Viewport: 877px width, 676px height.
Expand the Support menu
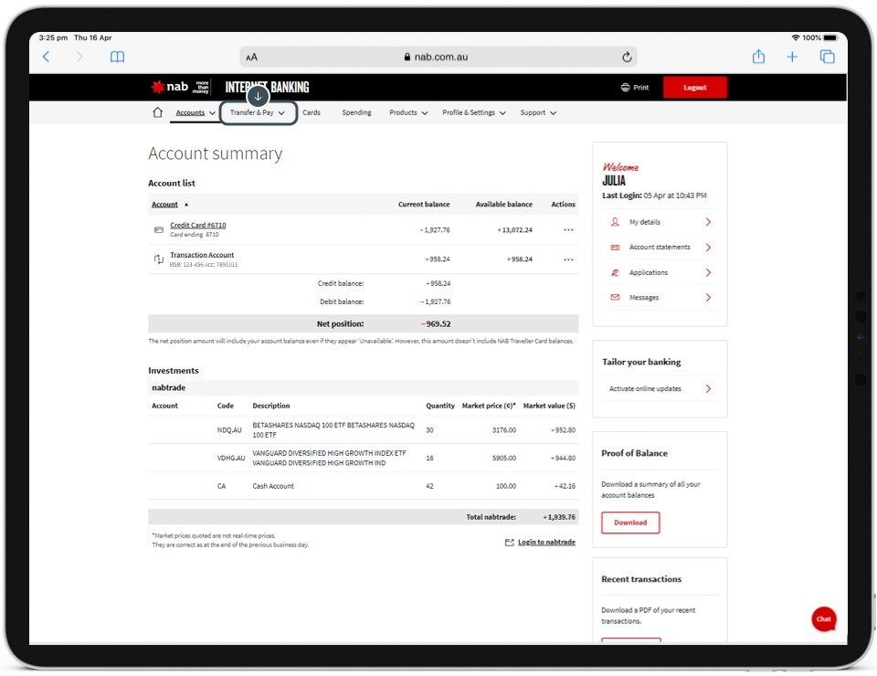click(x=538, y=113)
